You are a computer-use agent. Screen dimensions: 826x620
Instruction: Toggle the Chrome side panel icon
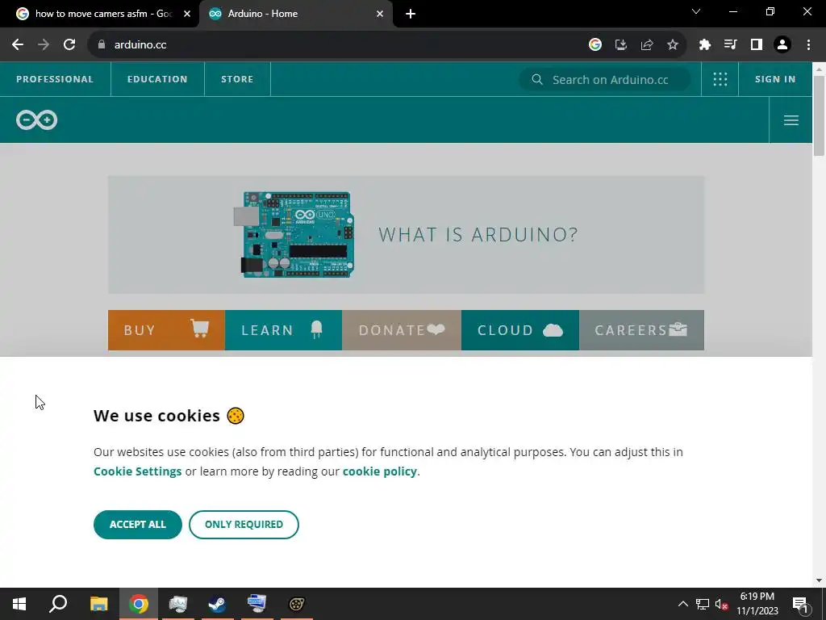(x=756, y=45)
